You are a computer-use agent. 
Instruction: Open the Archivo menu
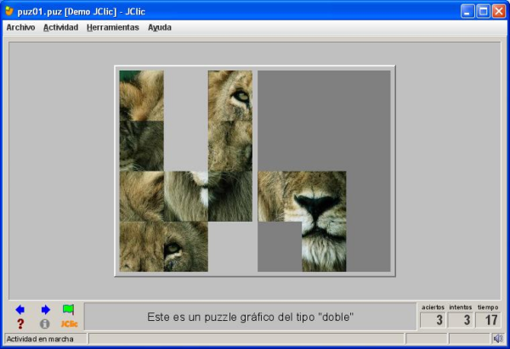(x=20, y=27)
